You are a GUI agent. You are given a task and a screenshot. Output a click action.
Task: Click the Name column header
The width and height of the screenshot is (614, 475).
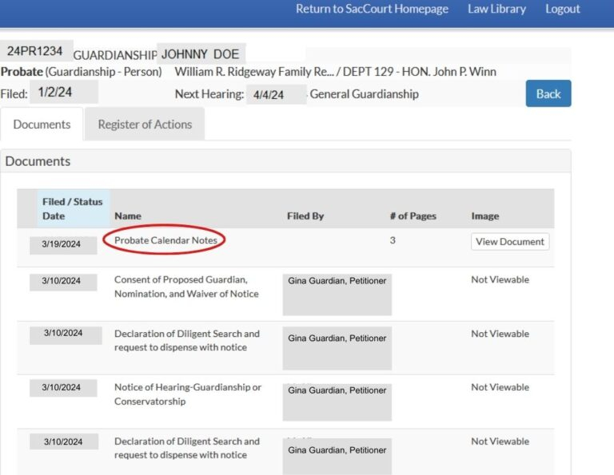128,216
